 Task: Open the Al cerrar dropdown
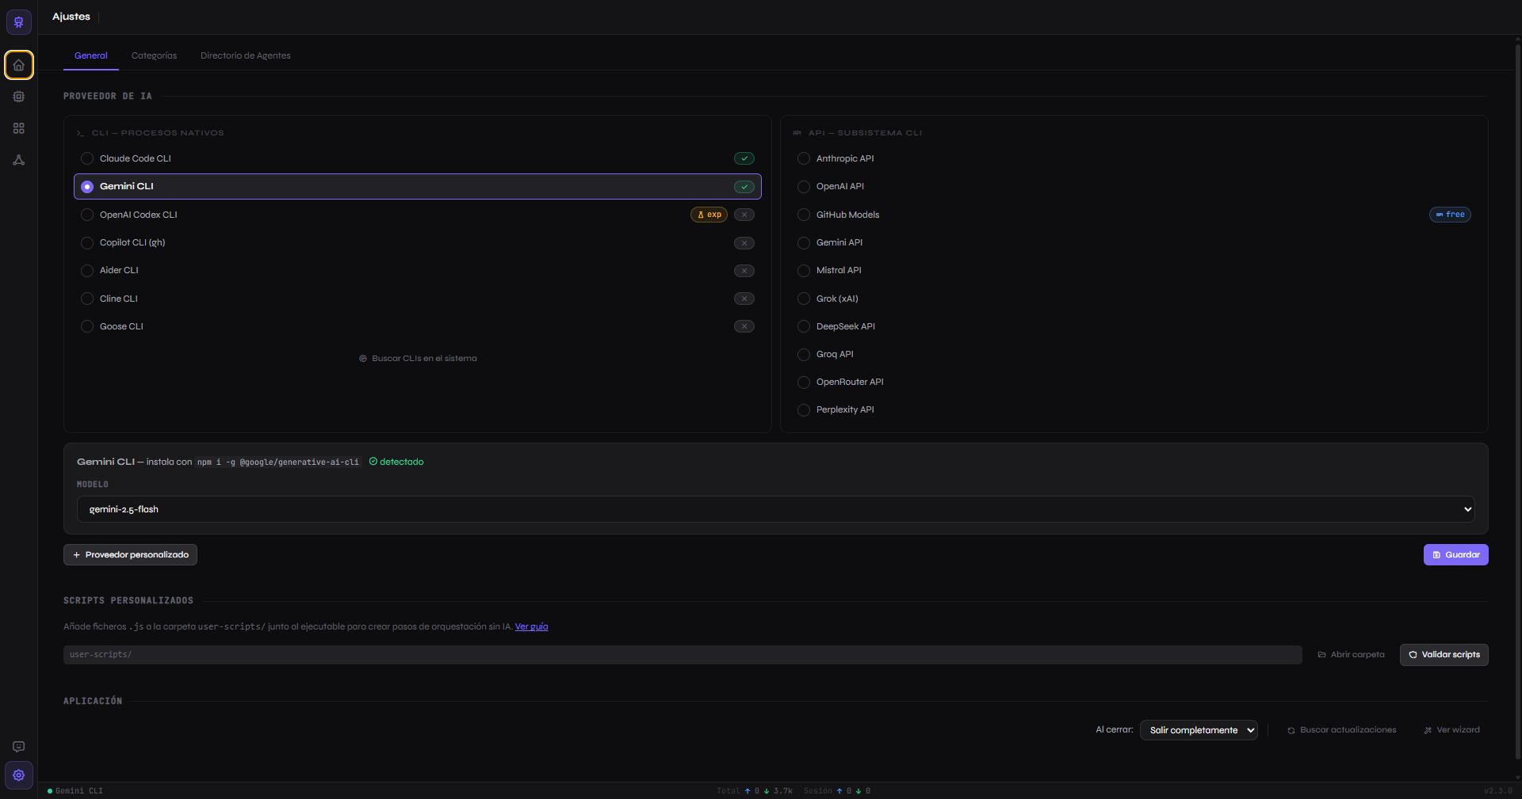pos(1199,730)
